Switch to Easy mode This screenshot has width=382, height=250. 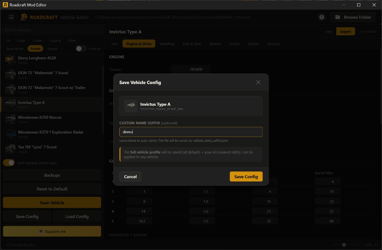pos(329,32)
